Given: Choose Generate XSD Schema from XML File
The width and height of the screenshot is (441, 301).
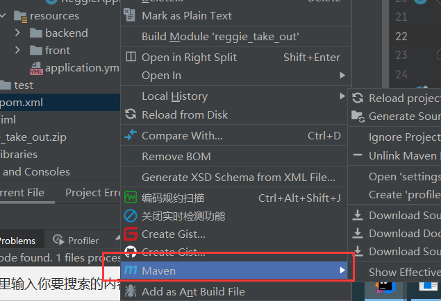Looking at the screenshot, I should click(x=238, y=178).
